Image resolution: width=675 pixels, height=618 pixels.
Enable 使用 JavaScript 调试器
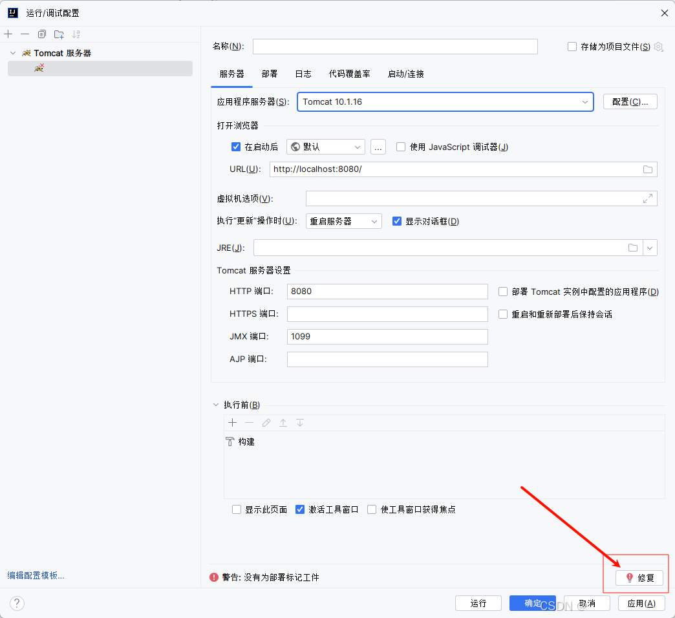[x=400, y=147]
